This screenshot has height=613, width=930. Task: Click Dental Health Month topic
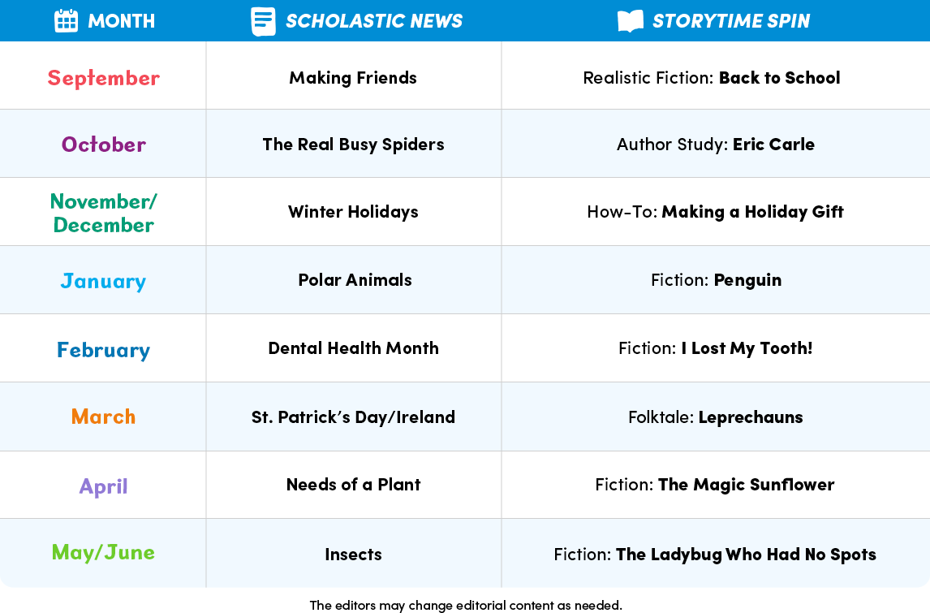354,348
